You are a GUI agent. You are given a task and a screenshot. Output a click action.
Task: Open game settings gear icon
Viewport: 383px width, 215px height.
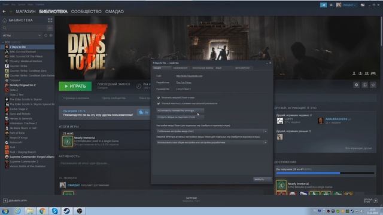[x=357, y=85]
